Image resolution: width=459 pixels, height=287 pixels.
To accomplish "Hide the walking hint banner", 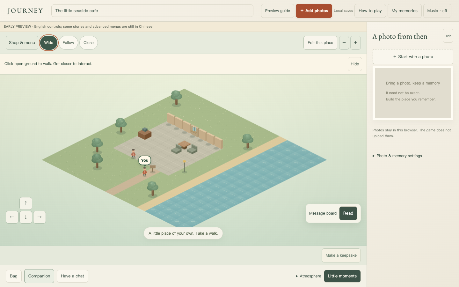I will coord(355,64).
